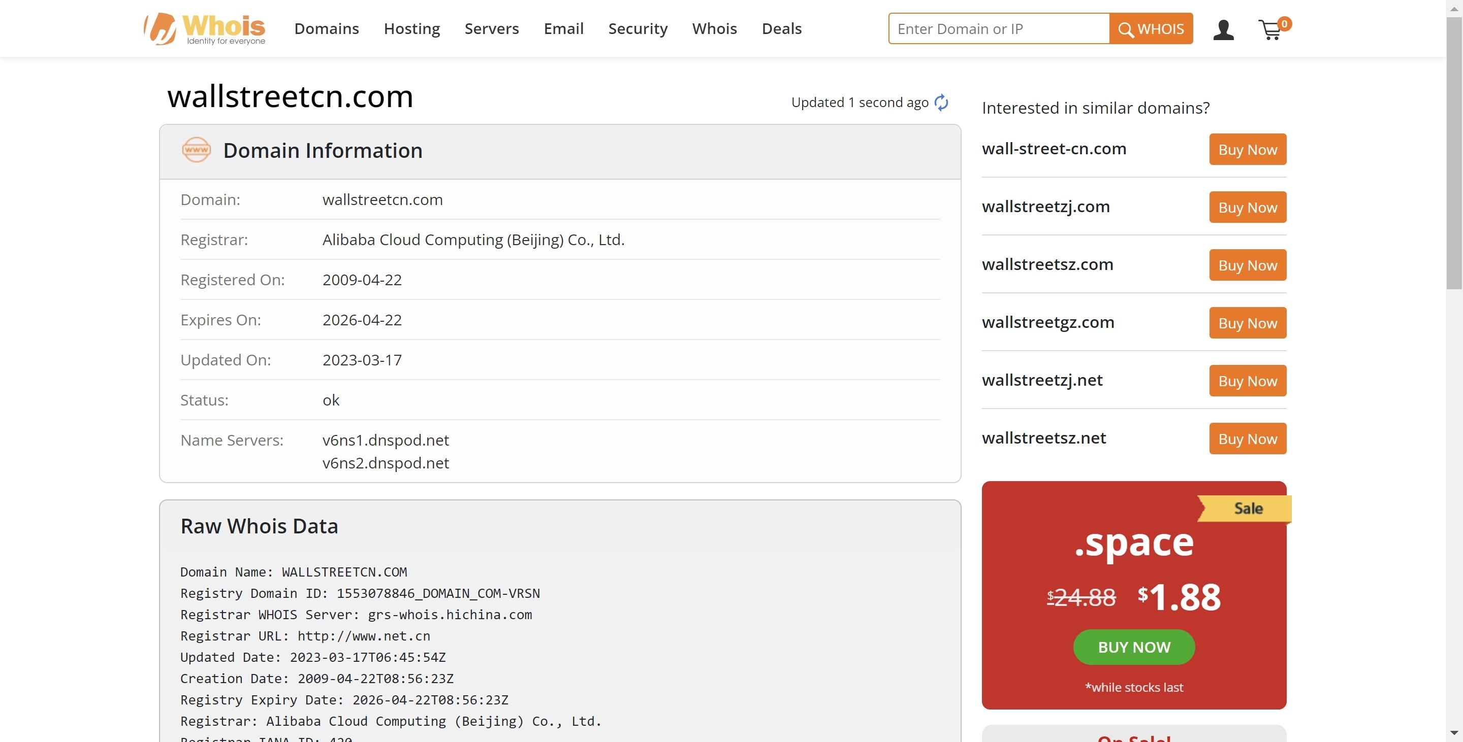This screenshot has width=1463, height=742.
Task: Open the Deals menu
Action: click(x=781, y=28)
